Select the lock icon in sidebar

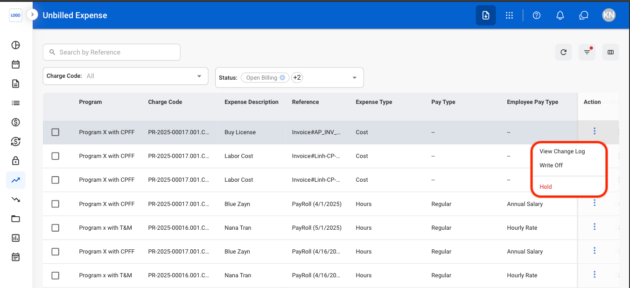(16, 161)
